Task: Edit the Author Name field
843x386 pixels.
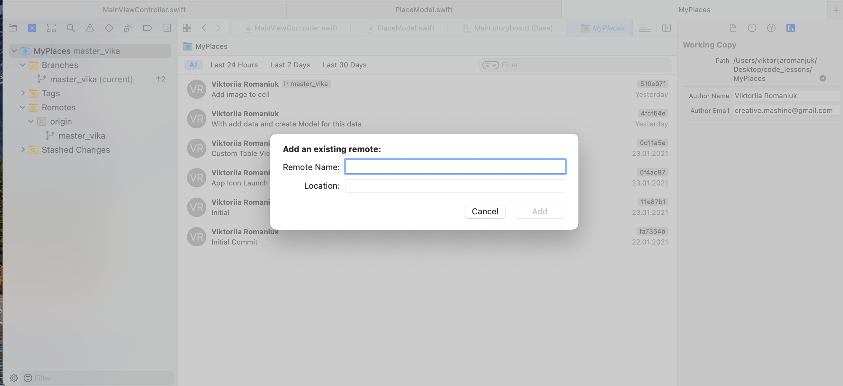Action: click(786, 96)
